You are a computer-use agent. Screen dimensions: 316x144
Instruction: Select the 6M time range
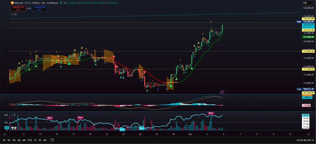(x=24, y=140)
